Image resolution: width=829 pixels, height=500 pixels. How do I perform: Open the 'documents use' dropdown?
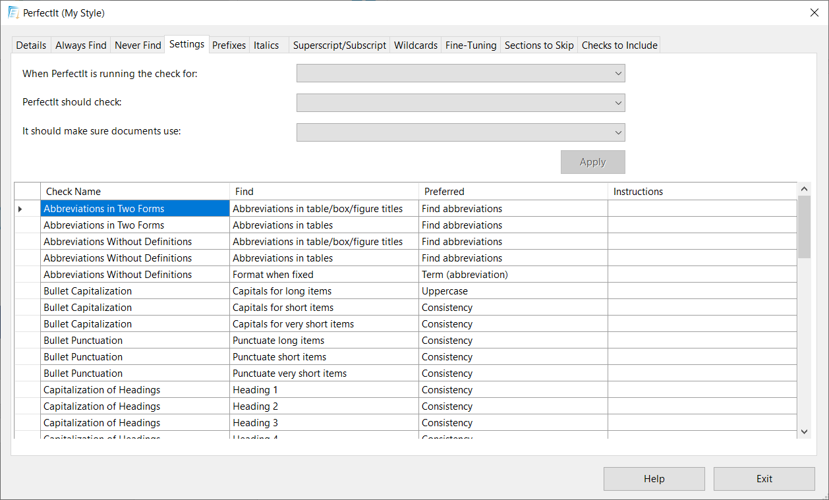tap(461, 132)
